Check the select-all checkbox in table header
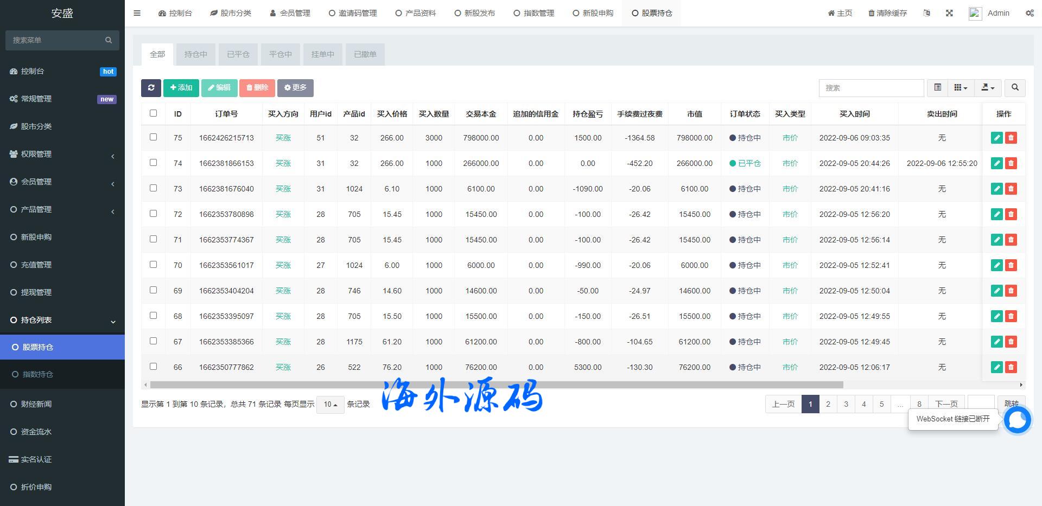The image size is (1042, 506). [x=153, y=113]
